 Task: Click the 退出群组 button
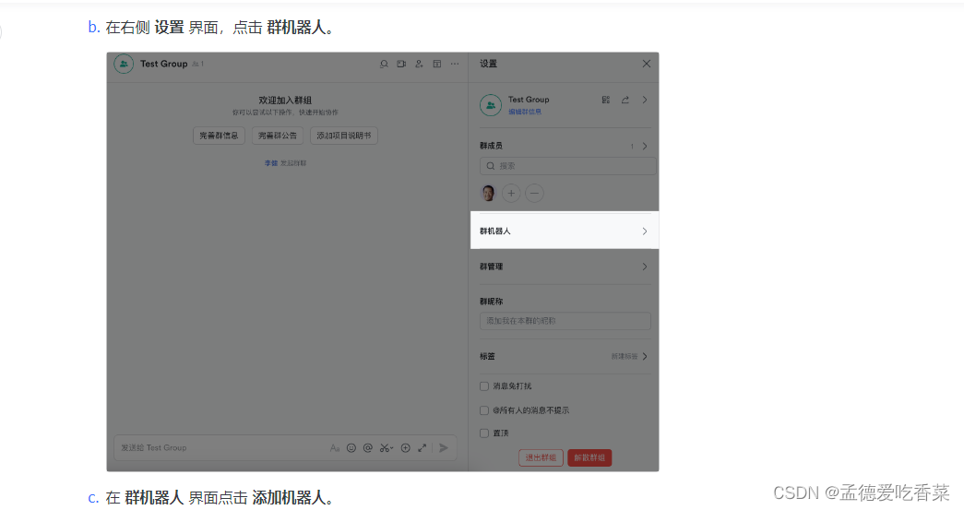pyautogui.click(x=541, y=457)
